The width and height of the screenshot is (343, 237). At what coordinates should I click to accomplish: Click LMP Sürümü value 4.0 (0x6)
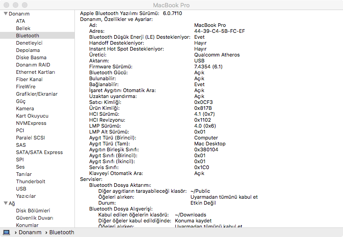pos(205,126)
